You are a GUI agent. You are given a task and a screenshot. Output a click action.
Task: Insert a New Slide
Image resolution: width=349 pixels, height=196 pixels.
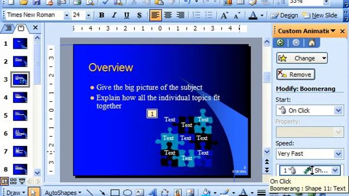(x=320, y=15)
